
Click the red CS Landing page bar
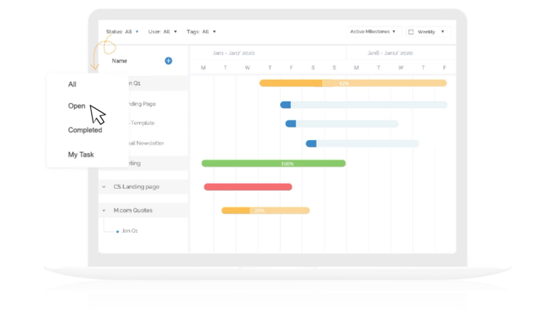(x=248, y=187)
